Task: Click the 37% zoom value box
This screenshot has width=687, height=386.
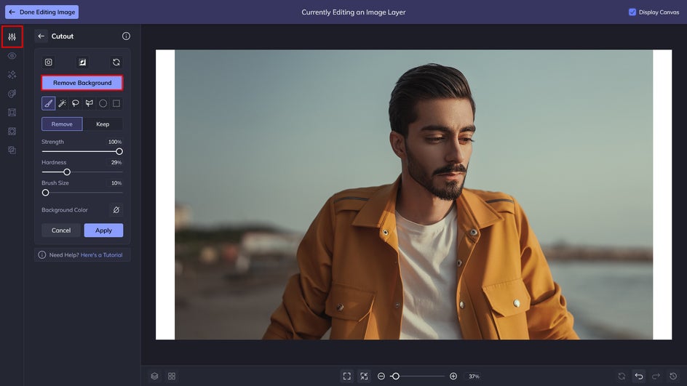Action: click(x=474, y=377)
